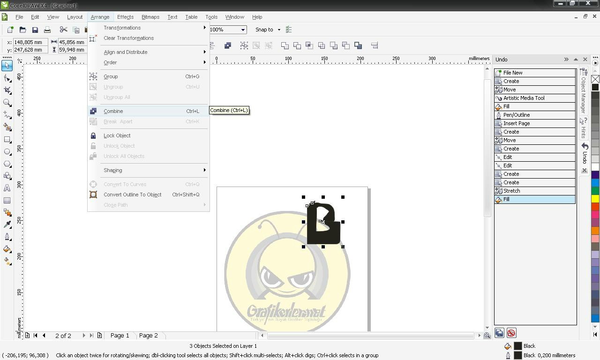
Task: Select the Crop tool in the toolbox
Action: coord(7,90)
